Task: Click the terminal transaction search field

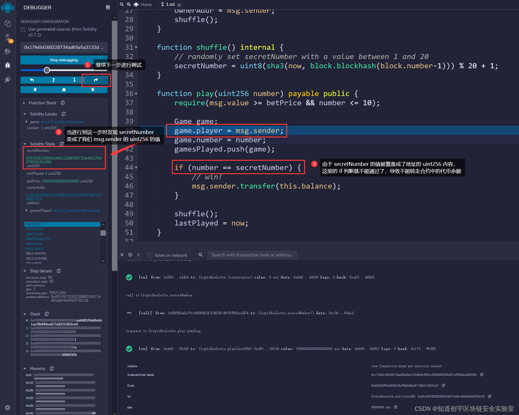Action: click(252, 255)
